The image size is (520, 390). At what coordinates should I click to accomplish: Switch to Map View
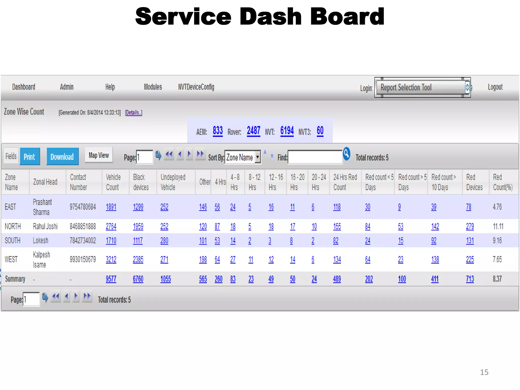[99, 155]
